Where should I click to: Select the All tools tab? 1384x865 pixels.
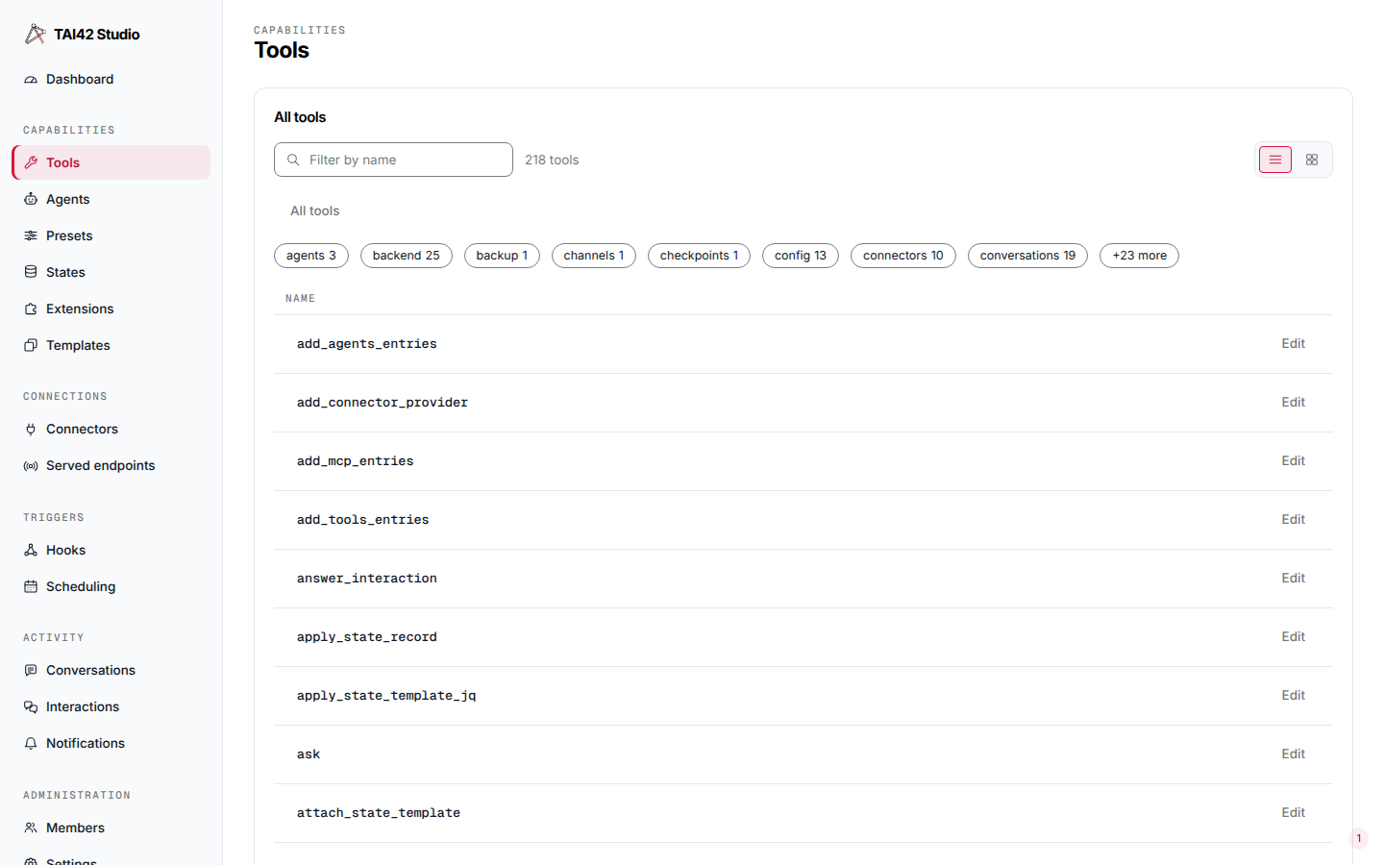tap(315, 211)
